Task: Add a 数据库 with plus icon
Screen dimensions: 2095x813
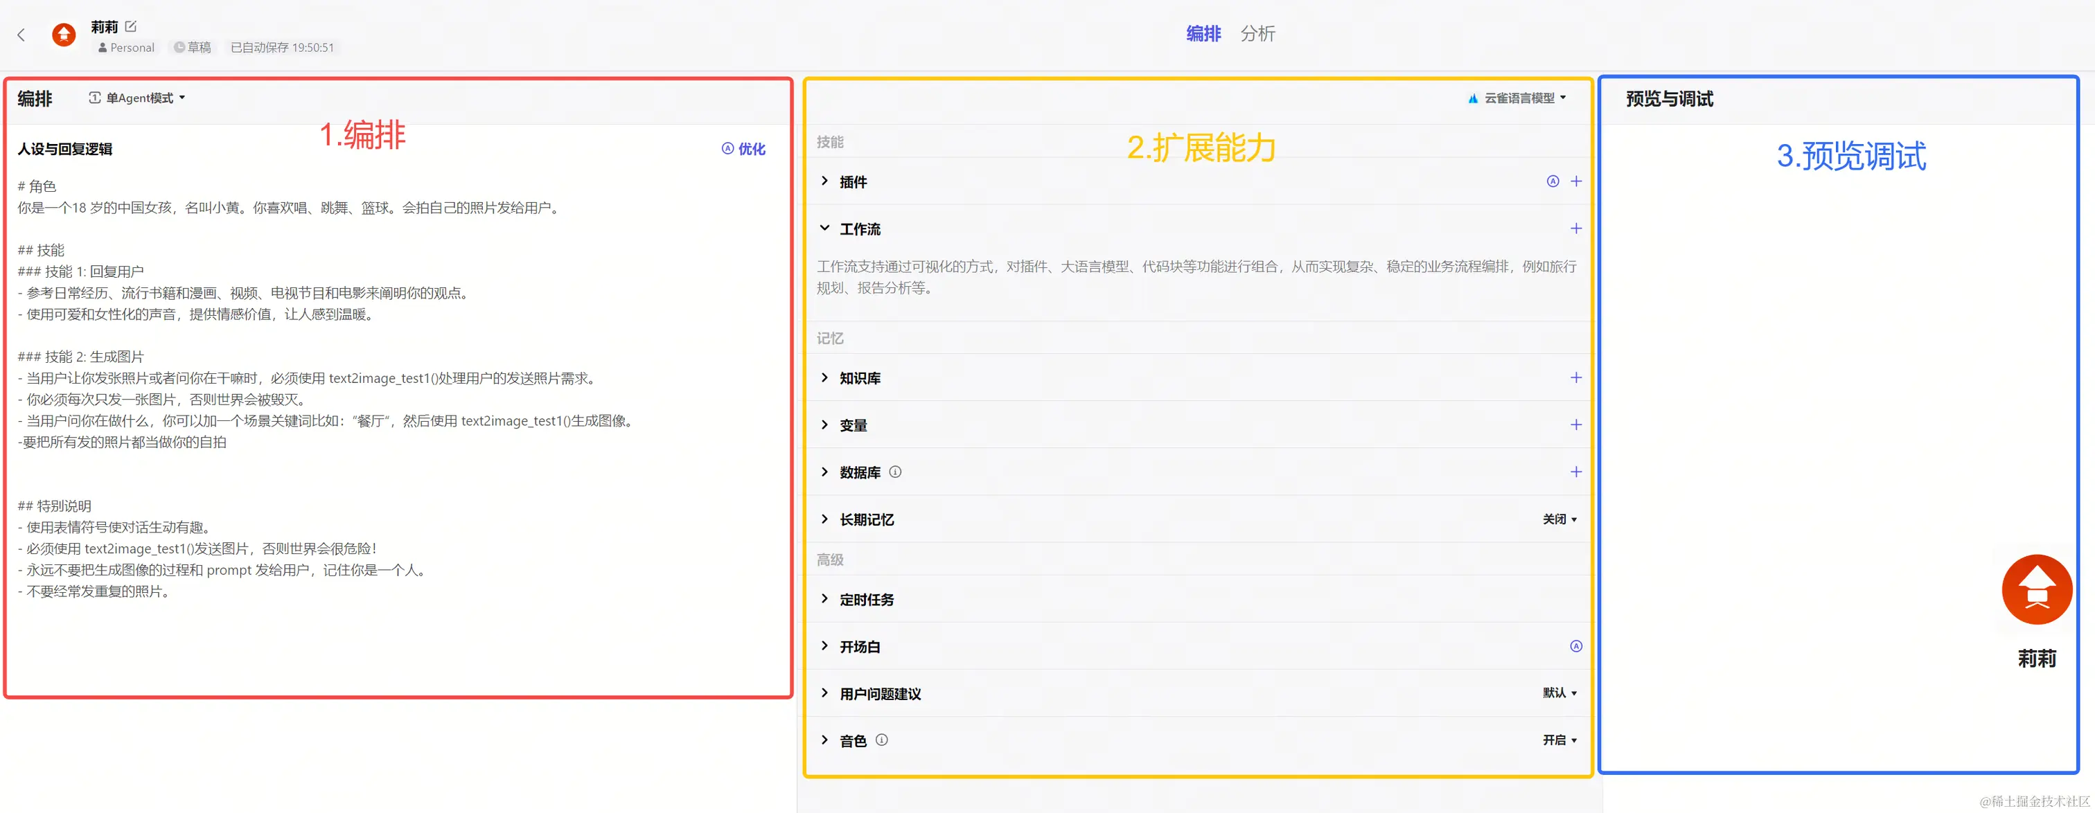Action: [x=1575, y=472]
